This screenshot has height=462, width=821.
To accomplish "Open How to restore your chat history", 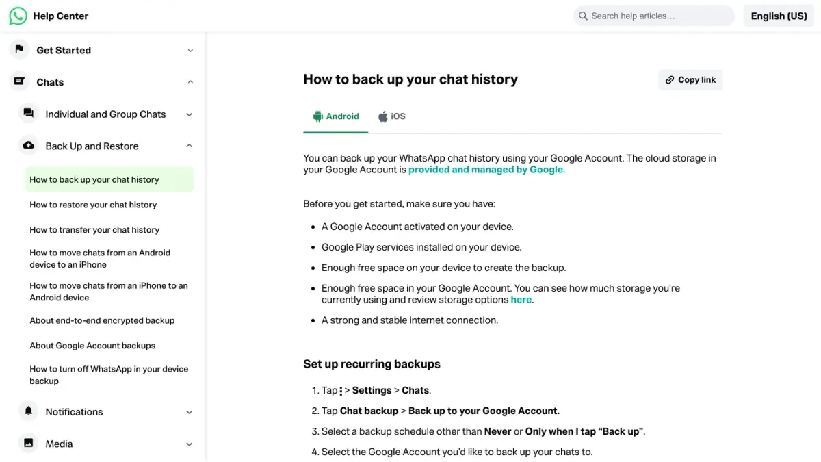I will 93,205.
